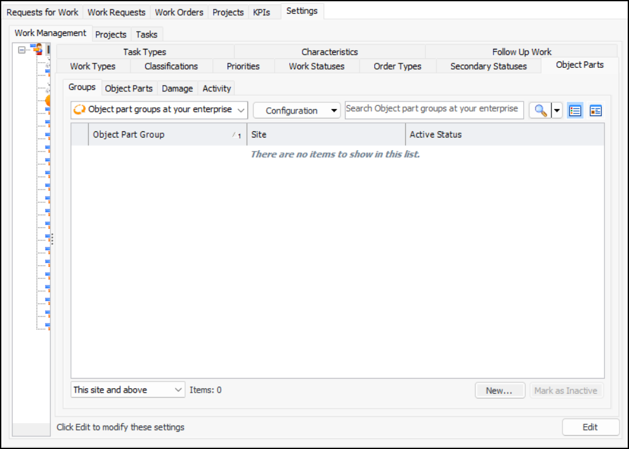Open the Requests for Work tab
Image resolution: width=629 pixels, height=449 pixels.
pos(42,12)
